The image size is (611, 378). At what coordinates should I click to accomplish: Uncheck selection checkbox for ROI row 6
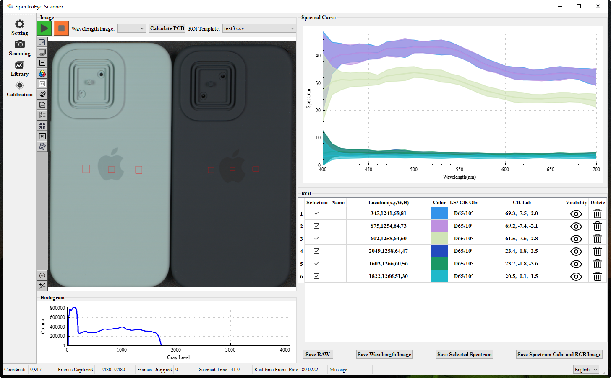pyautogui.click(x=317, y=276)
